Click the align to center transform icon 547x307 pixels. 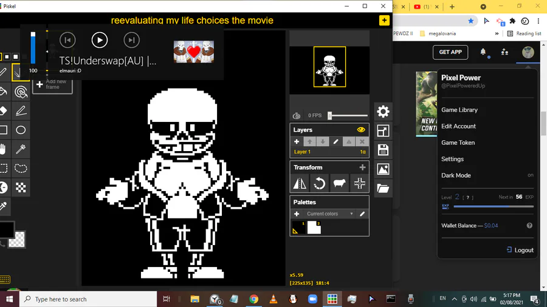pos(359,183)
